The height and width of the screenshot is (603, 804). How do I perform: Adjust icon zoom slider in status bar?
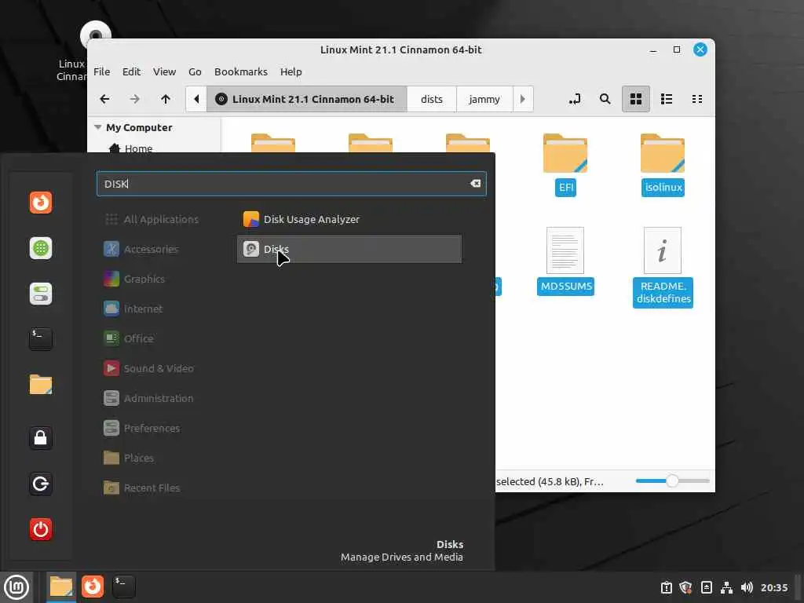(x=672, y=481)
